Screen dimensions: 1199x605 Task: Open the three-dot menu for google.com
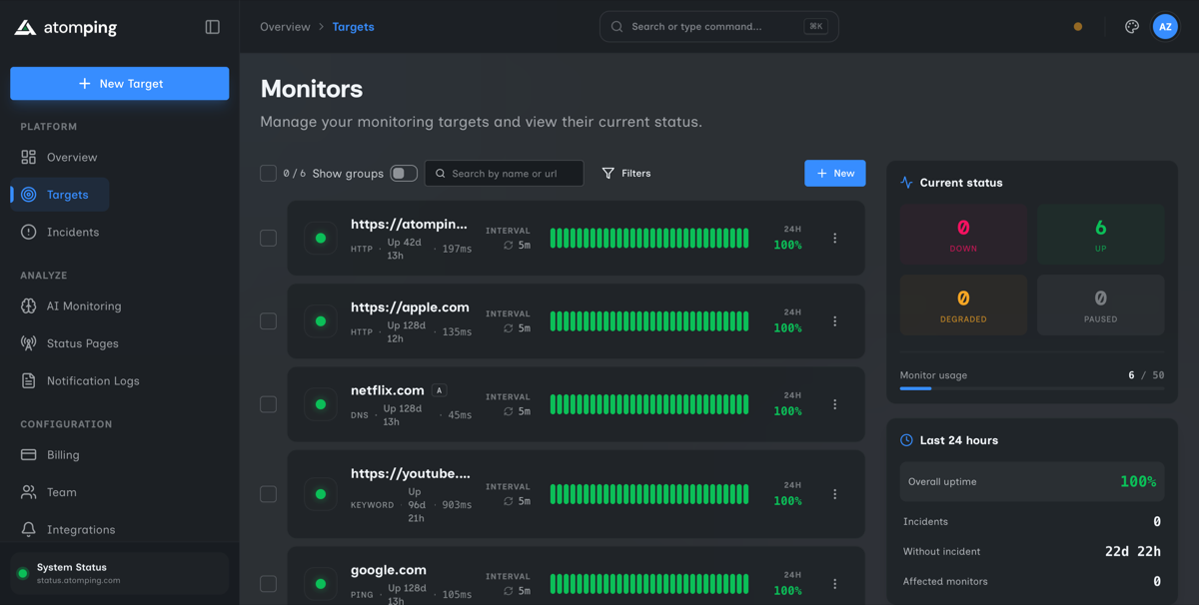[x=835, y=583]
